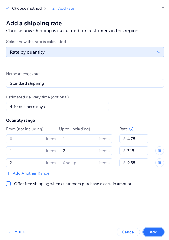Edit the 4-10 business days delivery estimate
The image size is (169, 240).
[x=57, y=106]
